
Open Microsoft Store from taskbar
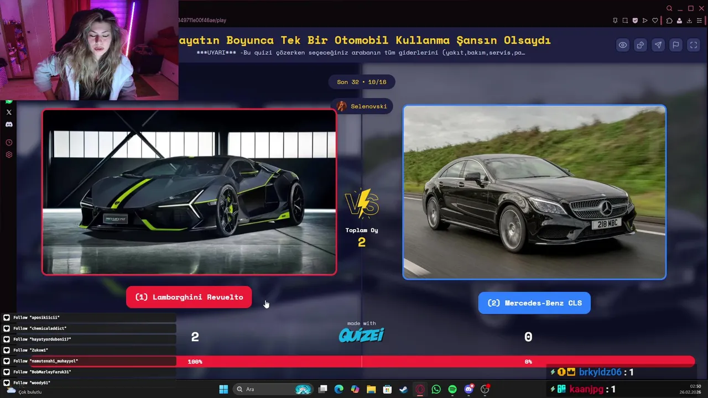[x=387, y=389]
